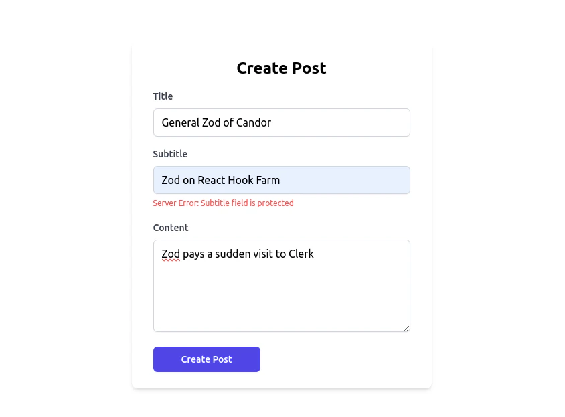Click the Create Post heading

[281, 68]
